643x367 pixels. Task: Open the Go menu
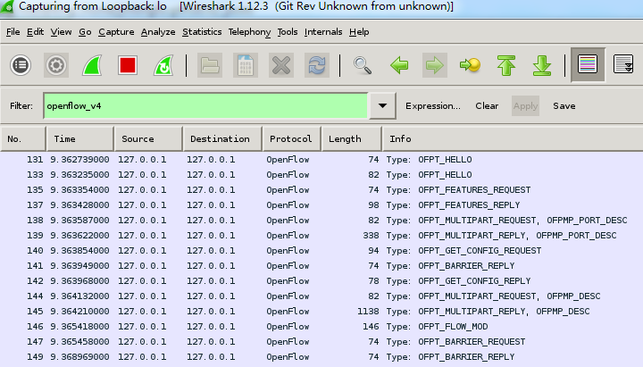pos(85,32)
